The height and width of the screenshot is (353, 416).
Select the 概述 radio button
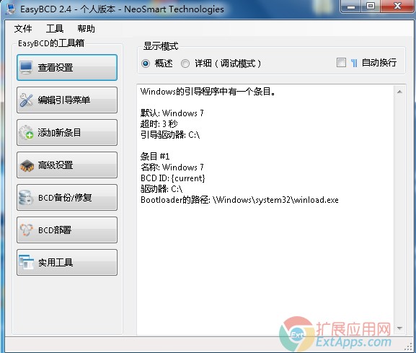tap(146, 64)
